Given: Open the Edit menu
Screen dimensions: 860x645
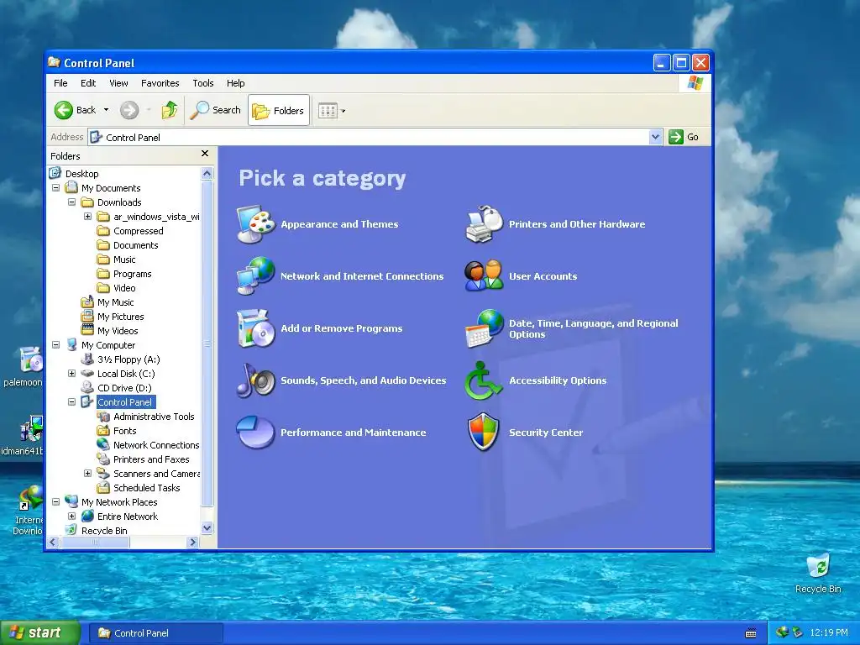Looking at the screenshot, I should point(88,83).
